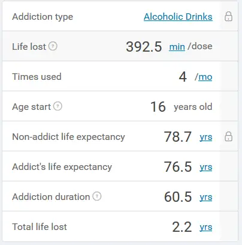The width and height of the screenshot is (242, 245).
Task: Select the Total life lost yrs unit
Action: (x=206, y=228)
